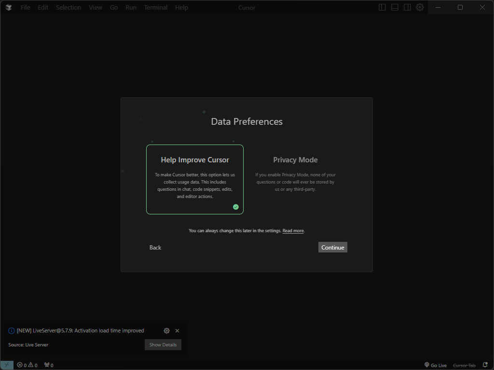Dismiss the LiveServer notification
Image resolution: width=494 pixels, height=370 pixels.
pos(177,330)
